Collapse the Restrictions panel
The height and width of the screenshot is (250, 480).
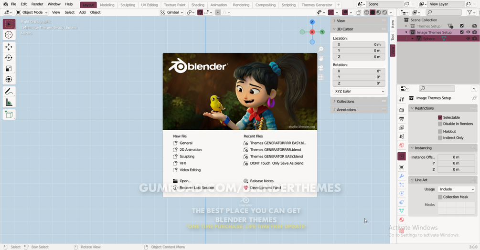443,108
